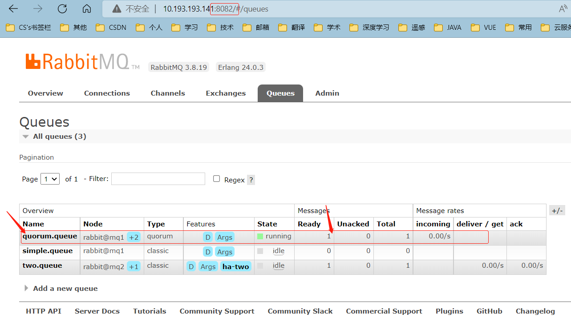The image size is (571, 326).
Task: Click the Args tag in simple.queue row
Action: [225, 252]
